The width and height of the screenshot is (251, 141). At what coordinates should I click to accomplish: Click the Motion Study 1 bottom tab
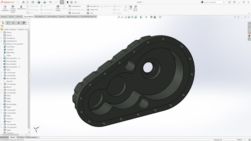click(31, 137)
